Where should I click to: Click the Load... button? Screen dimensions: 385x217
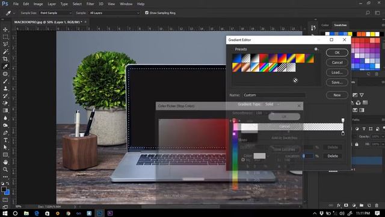tap(337, 72)
